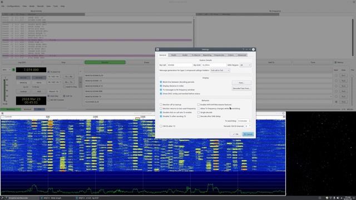Click the help question-mark icon in Settings title bar
Viewport: 356px width, 200px height.
pos(243,49)
